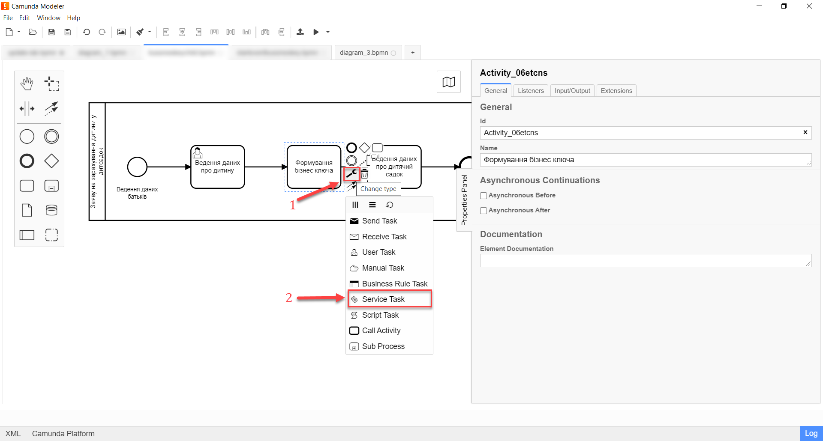Deploy the current diagram
This screenshot has width=823, height=441.
click(300, 32)
